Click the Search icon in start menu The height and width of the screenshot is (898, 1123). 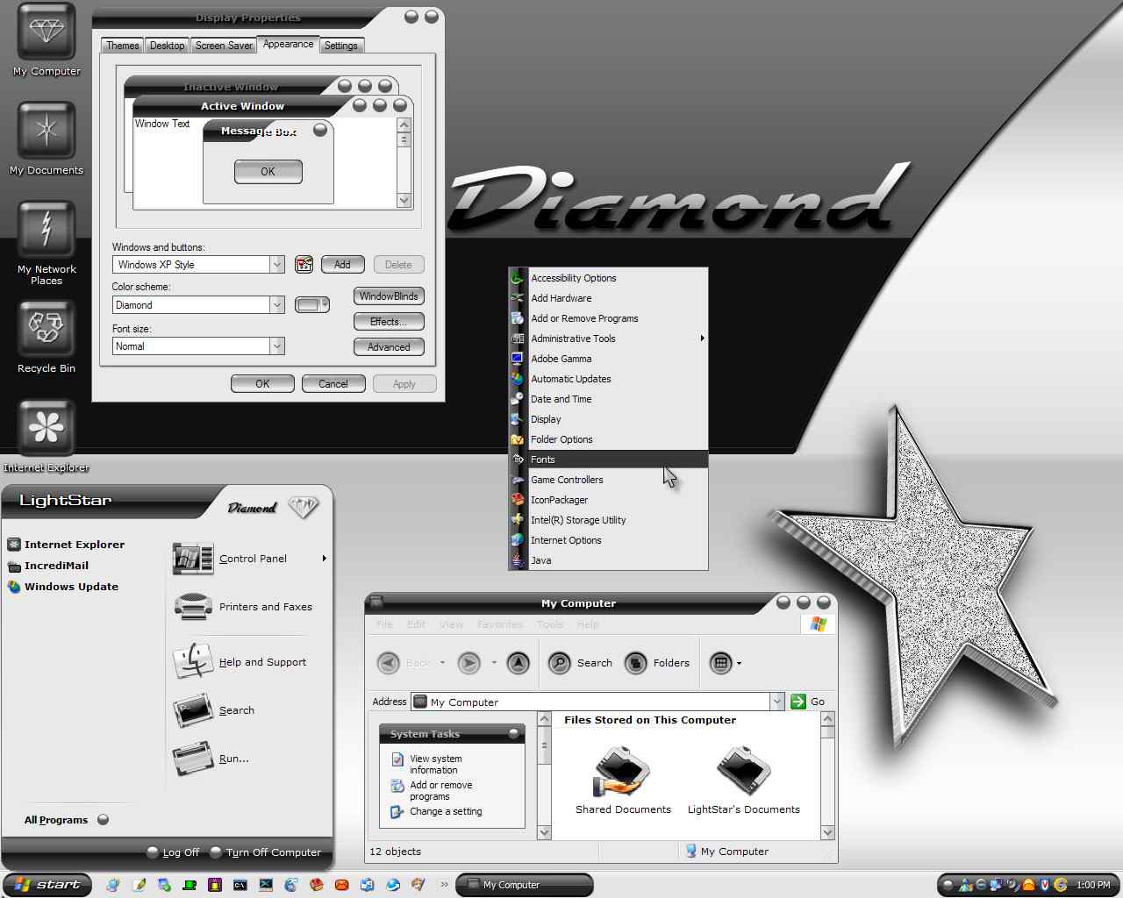point(193,710)
